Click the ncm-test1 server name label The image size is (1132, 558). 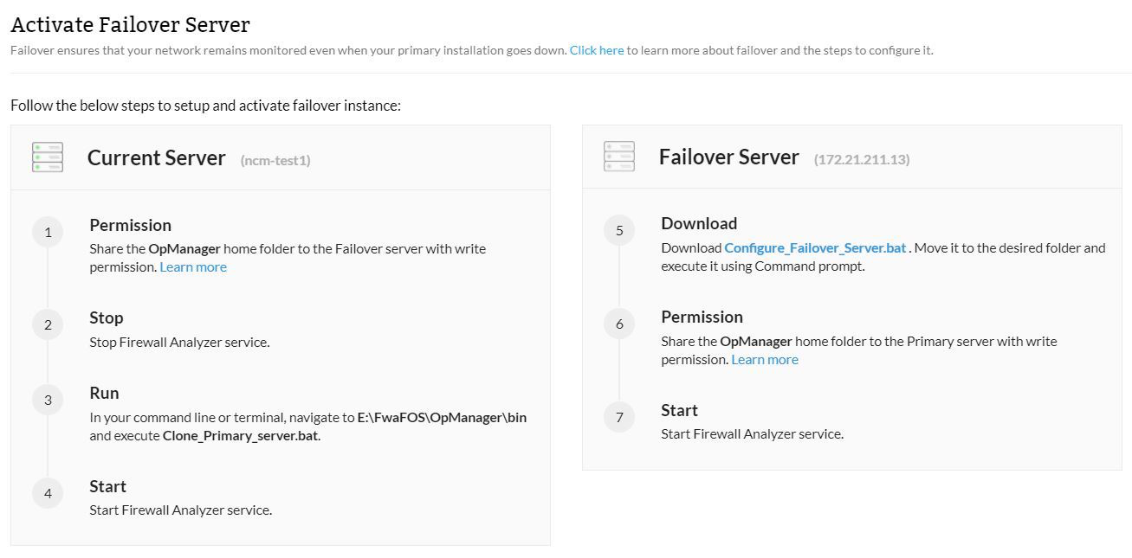275,160
